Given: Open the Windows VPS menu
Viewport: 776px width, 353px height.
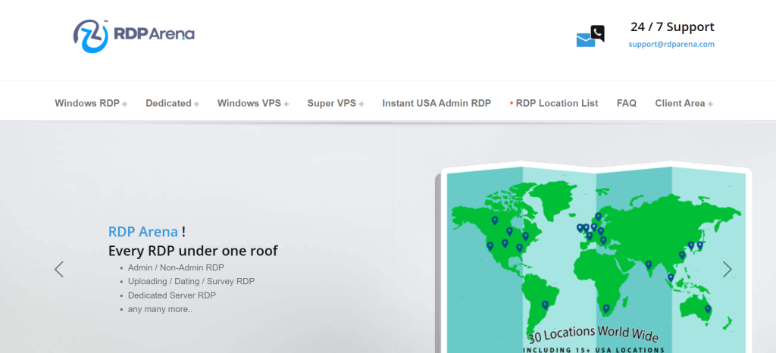Looking at the screenshot, I should 249,103.
